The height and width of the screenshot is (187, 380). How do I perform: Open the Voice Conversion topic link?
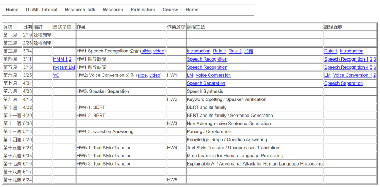pos(213,75)
